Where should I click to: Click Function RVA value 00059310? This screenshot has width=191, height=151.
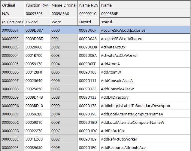click(37, 122)
